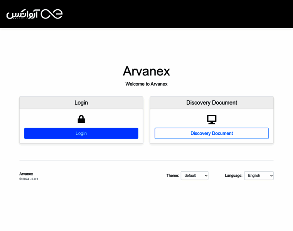The width and height of the screenshot is (293, 231).
Task: Click the horizontal divider above the footer
Action: [x=146, y=160]
